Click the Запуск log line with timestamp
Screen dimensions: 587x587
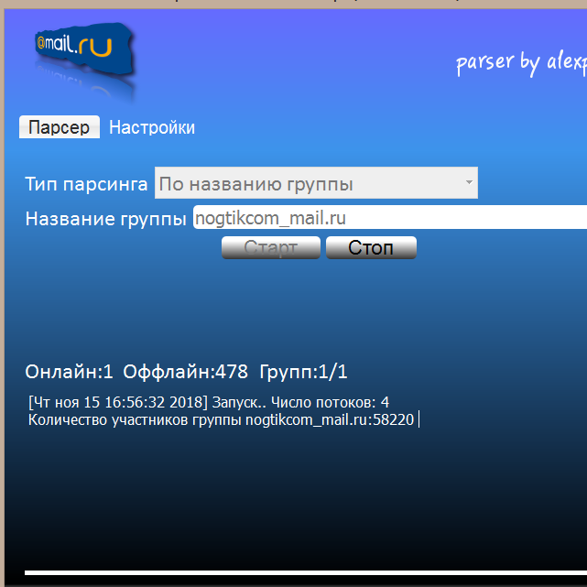click(209, 402)
